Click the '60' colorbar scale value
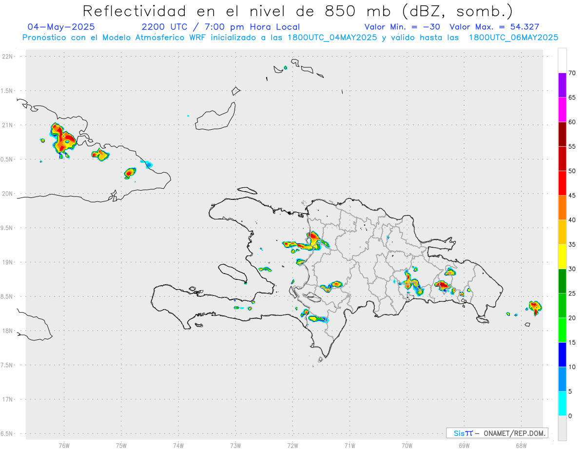This screenshot has width=585, height=452. point(572,122)
